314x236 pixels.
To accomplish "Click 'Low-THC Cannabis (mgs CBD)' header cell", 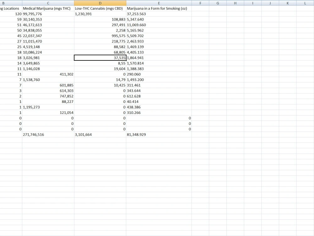I will pyautogui.click(x=100, y=8).
